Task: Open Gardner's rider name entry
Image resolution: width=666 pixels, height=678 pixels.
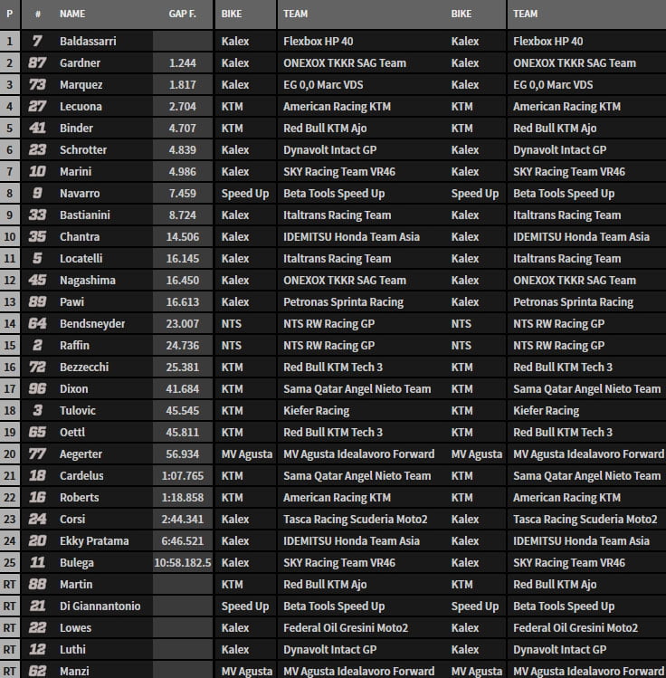Action: click(x=81, y=63)
